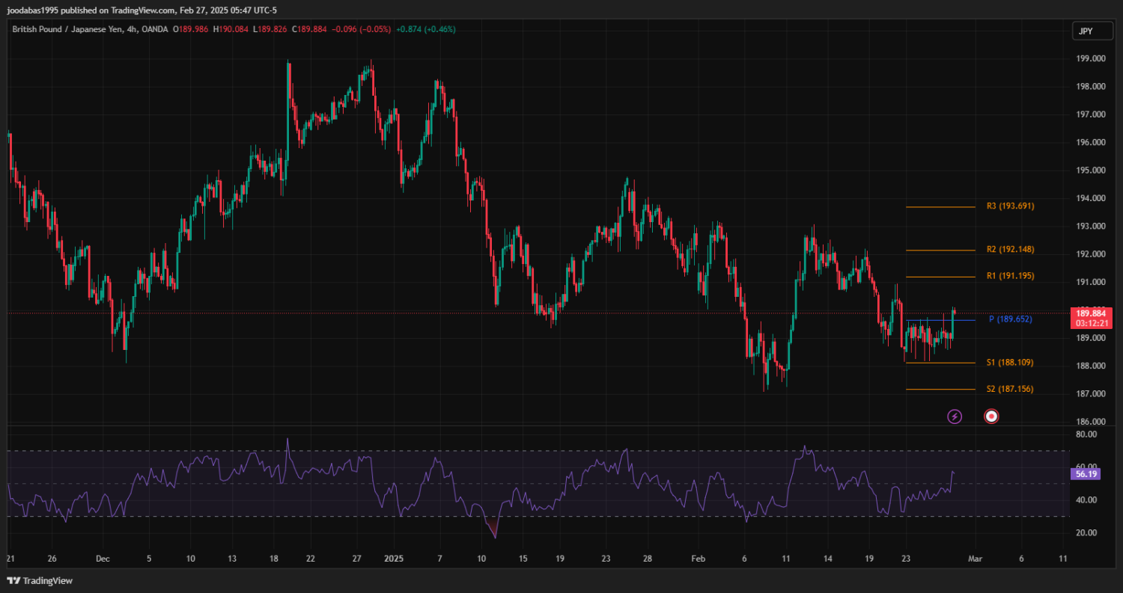This screenshot has height=593, width=1123.
Task: Click the Dec label on the date axis
Action: click(x=103, y=559)
